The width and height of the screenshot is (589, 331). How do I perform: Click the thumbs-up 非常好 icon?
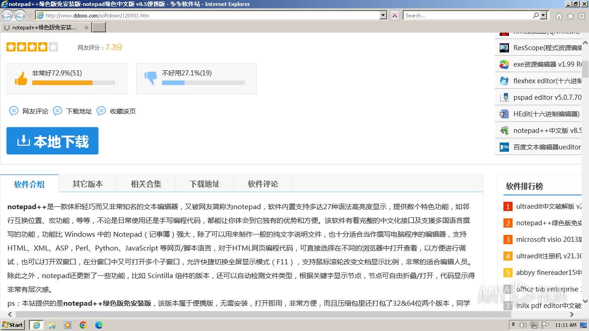coord(21,79)
